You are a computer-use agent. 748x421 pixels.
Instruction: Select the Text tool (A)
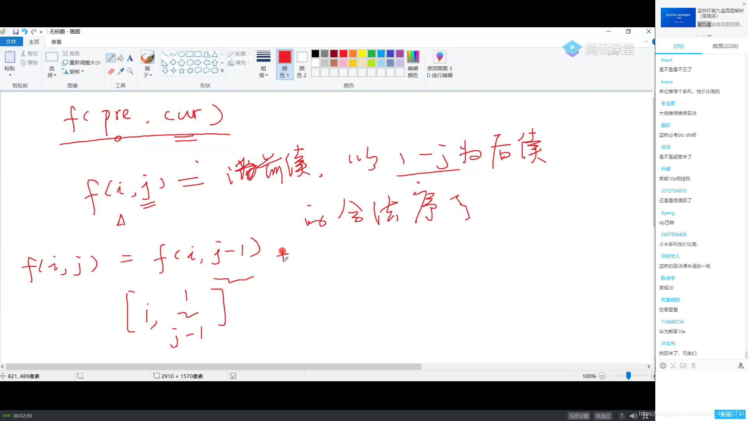click(130, 58)
